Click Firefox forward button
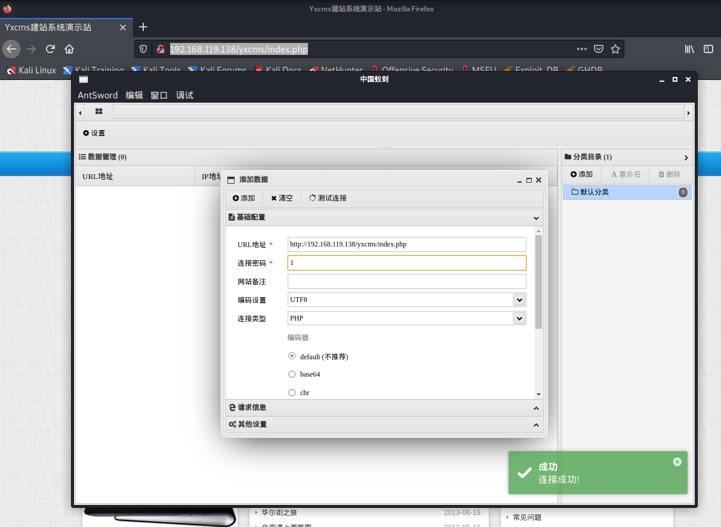The width and height of the screenshot is (721, 527). point(31,49)
